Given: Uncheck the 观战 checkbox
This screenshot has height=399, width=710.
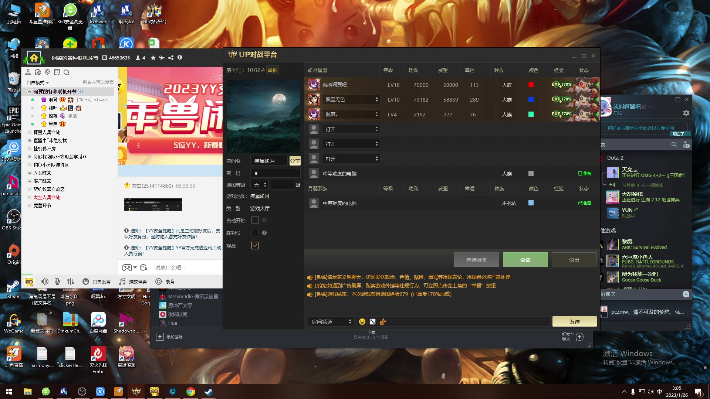Looking at the screenshot, I should point(255,246).
